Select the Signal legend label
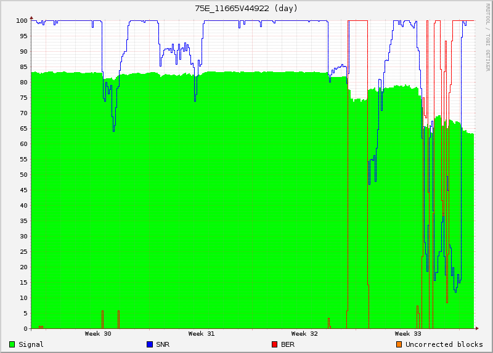Image resolution: width=493 pixels, height=353 pixels. pos(31,344)
